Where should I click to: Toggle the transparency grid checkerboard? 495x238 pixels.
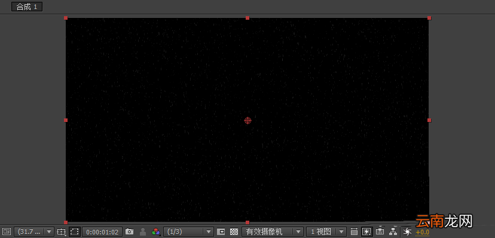pyautogui.click(x=234, y=231)
